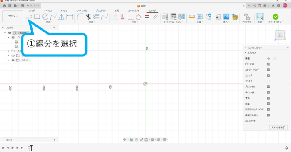Click the Undo arrow
The height and width of the screenshot is (152, 291).
[x=28, y=5]
